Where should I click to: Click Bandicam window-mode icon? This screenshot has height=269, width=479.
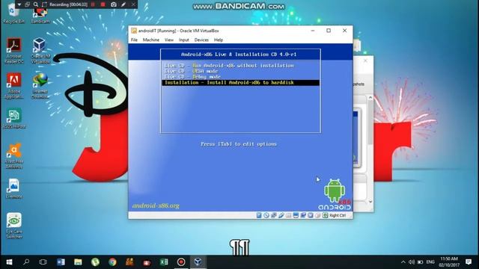click(x=27, y=4)
